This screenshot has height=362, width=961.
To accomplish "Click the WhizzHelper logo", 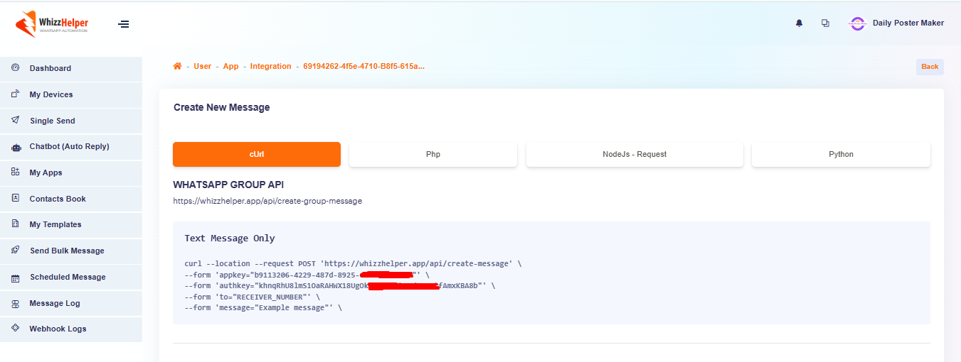I will (51, 24).
